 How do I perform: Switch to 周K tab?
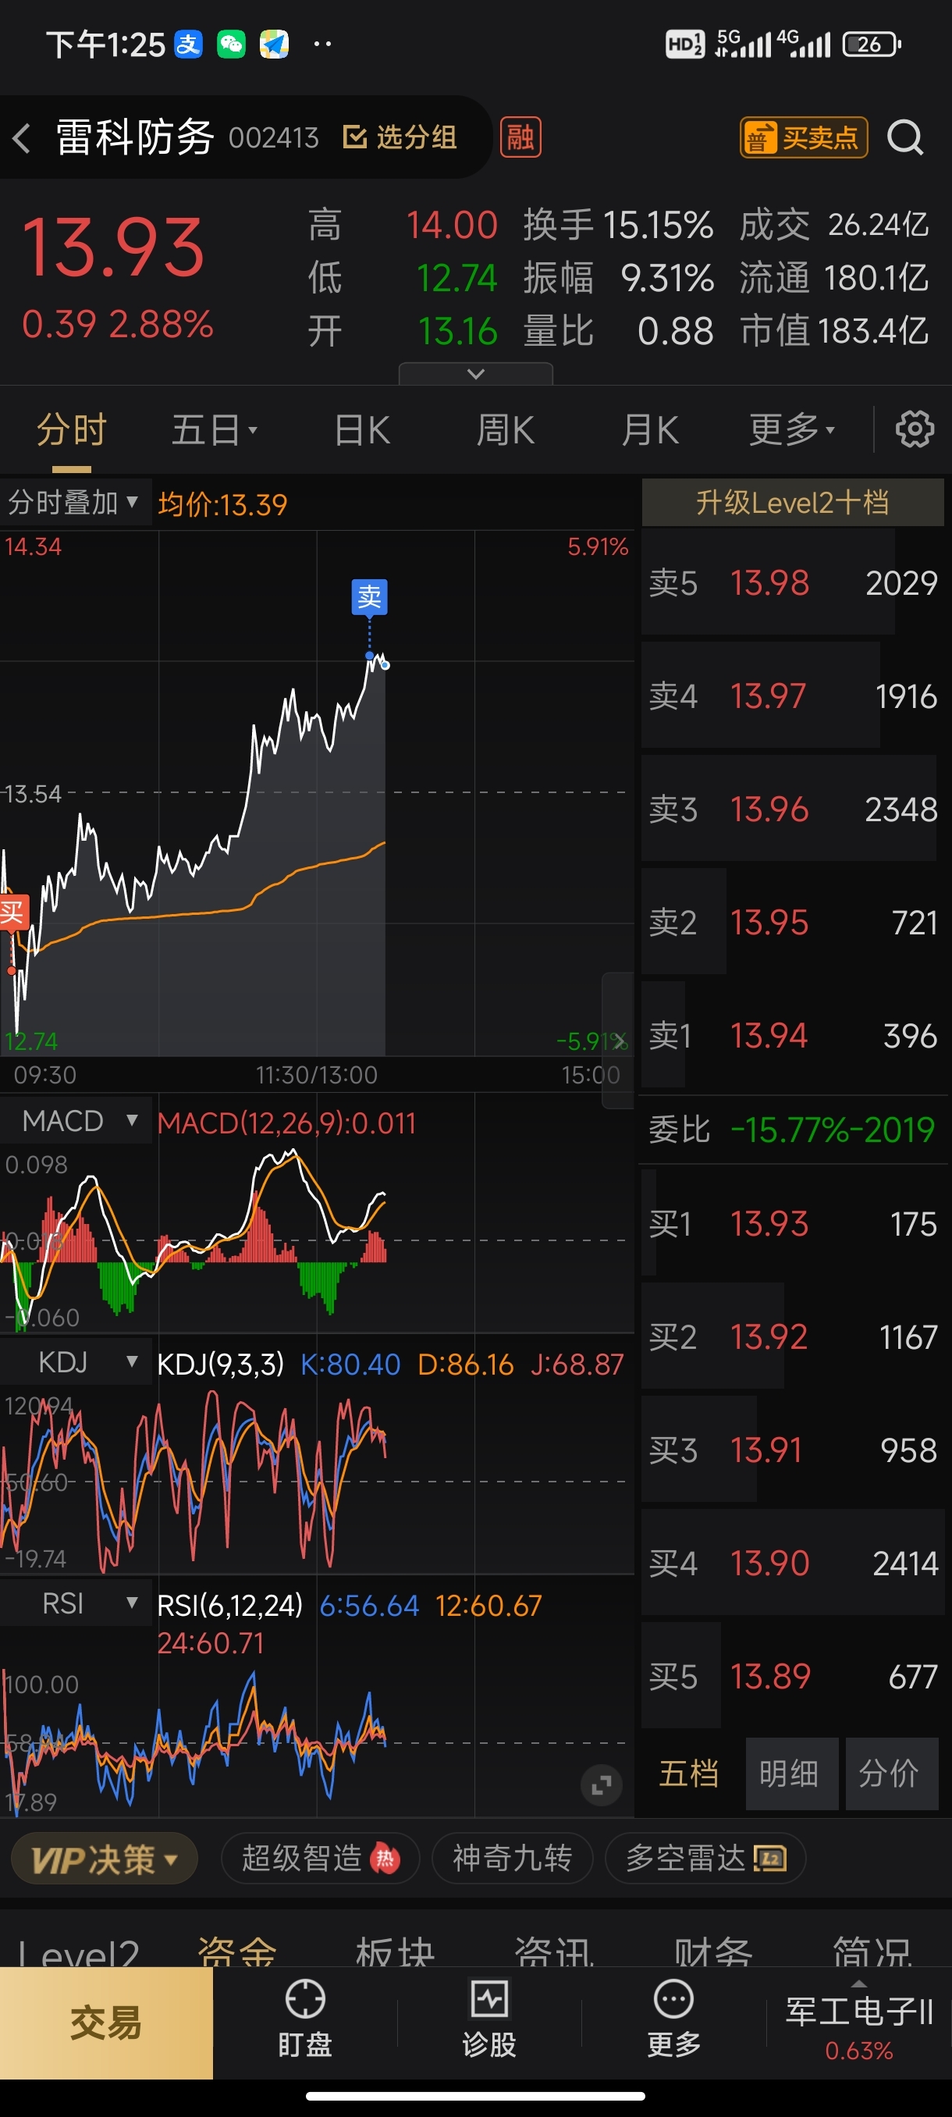tap(506, 430)
